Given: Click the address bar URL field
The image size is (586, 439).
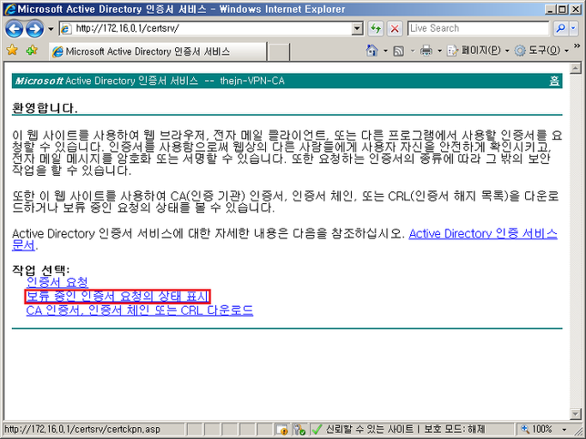Looking at the screenshot, I should click(206, 28).
